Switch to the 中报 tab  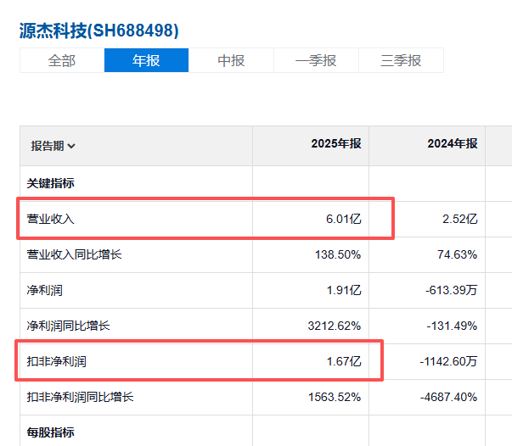[x=231, y=61]
